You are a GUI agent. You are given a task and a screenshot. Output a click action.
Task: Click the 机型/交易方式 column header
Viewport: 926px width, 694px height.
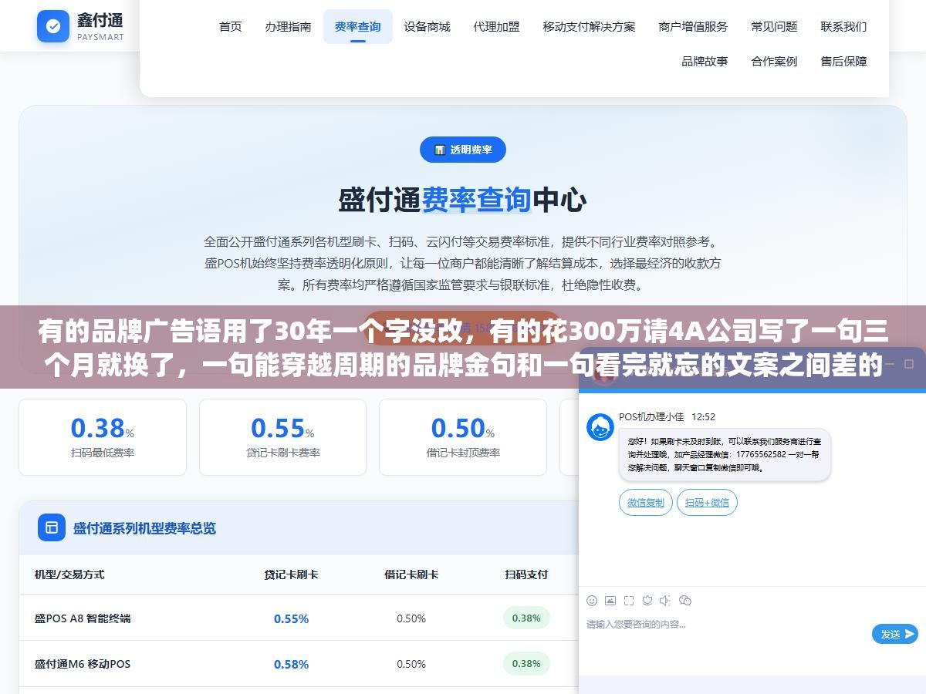(69, 574)
